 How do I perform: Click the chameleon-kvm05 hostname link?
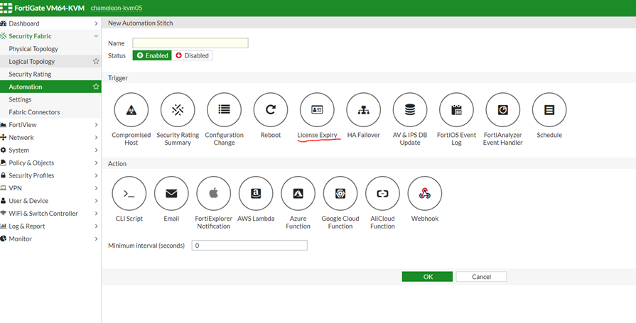[117, 8]
